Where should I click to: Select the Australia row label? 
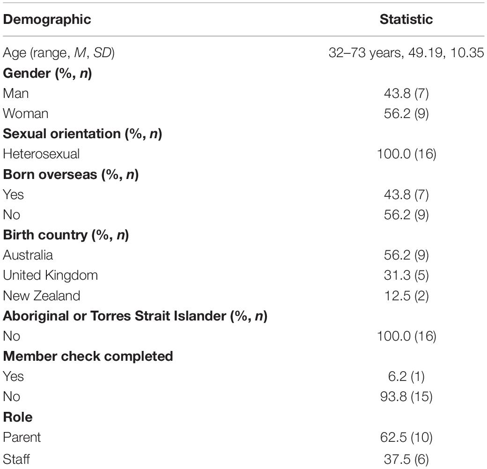28,255
